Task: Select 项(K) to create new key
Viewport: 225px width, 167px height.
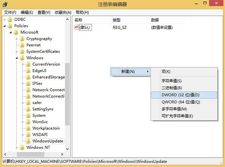Action: click(184, 71)
